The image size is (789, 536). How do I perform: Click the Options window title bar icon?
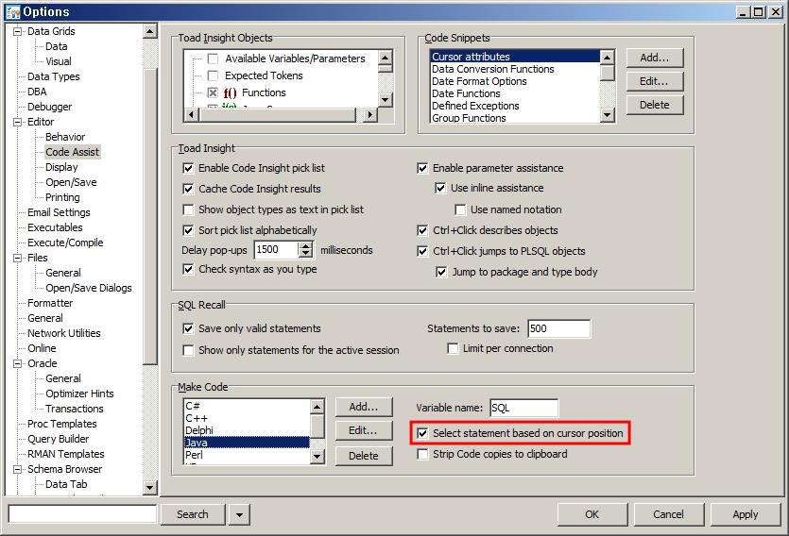click(12, 11)
